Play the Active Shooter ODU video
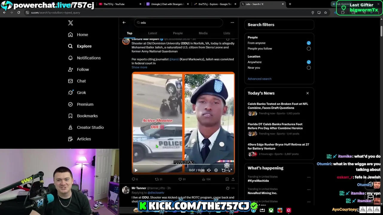 (136, 170)
